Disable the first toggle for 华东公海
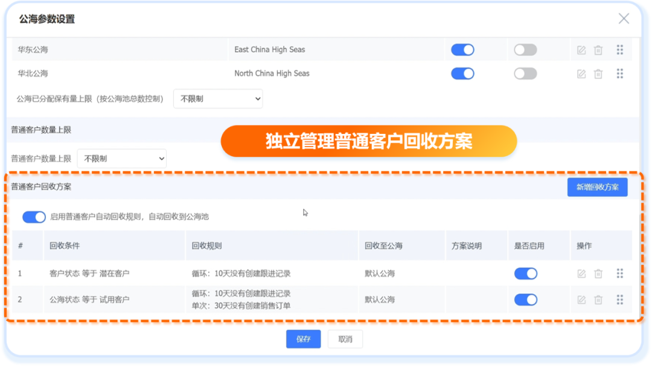The width and height of the screenshot is (652, 366). (462, 49)
